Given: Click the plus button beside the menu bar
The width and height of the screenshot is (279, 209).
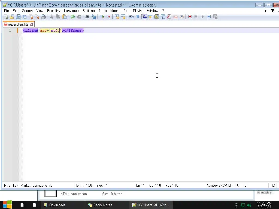Looking at the screenshot, I should pos(265,11).
